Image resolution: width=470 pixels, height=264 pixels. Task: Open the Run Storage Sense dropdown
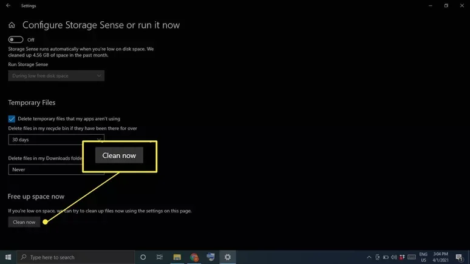[x=56, y=76]
